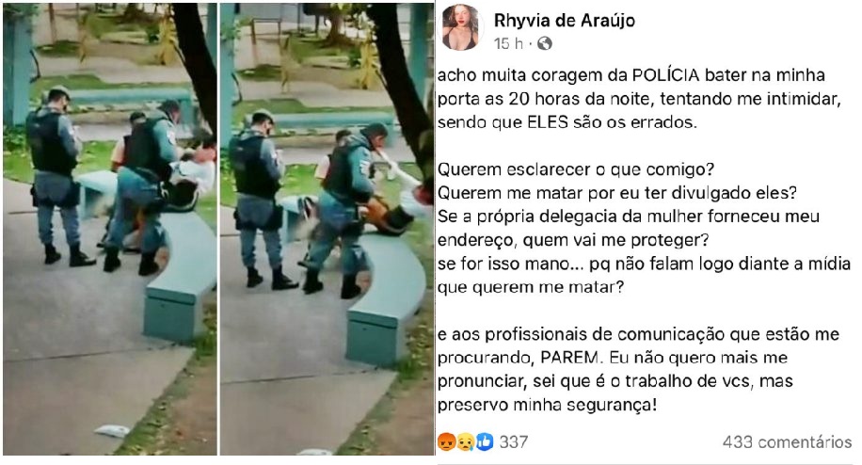
Task: Open the 337 reactions count
Action: [x=514, y=441]
